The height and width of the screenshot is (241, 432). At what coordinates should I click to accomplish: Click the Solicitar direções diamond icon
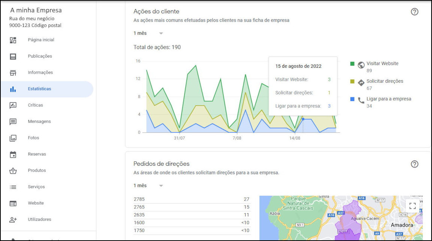[x=361, y=83]
